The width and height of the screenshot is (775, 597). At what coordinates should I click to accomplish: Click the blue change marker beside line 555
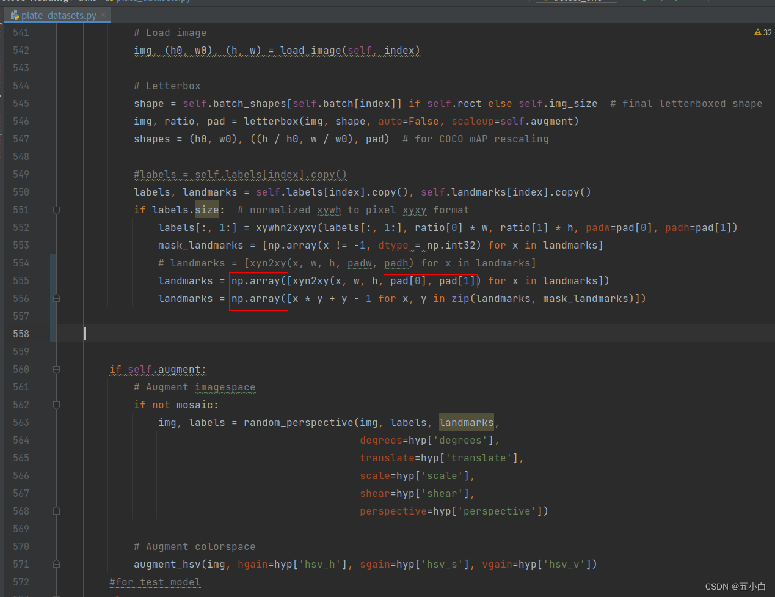pyautogui.click(x=53, y=280)
